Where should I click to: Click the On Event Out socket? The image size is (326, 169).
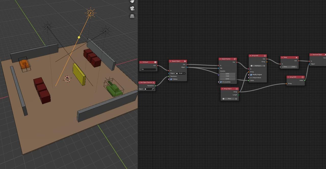coord(157,66)
